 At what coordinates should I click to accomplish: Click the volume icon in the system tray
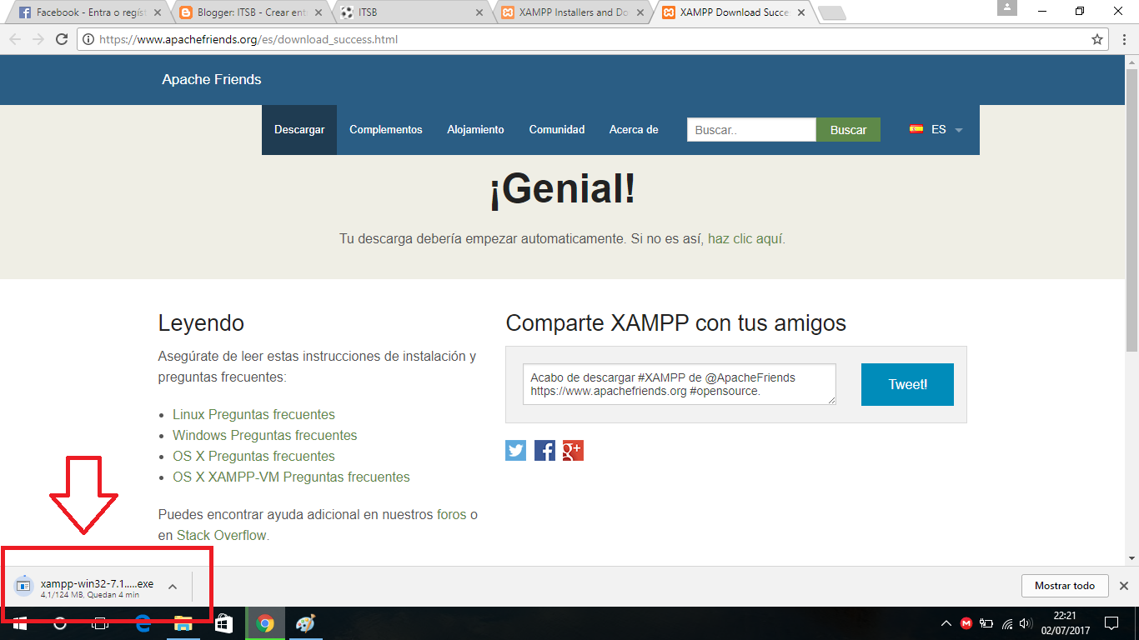click(1024, 622)
